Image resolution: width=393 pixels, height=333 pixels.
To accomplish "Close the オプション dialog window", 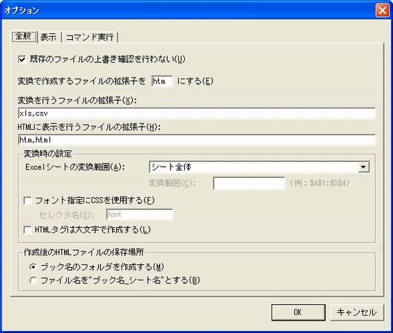I will coord(382,10).
